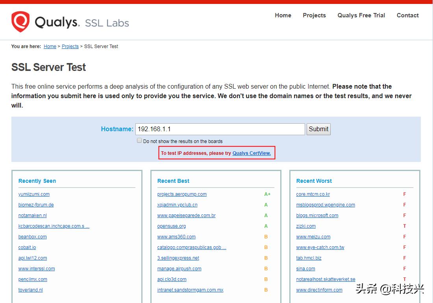Click the F grade beside core.mtcm.co.kr

coord(405,194)
